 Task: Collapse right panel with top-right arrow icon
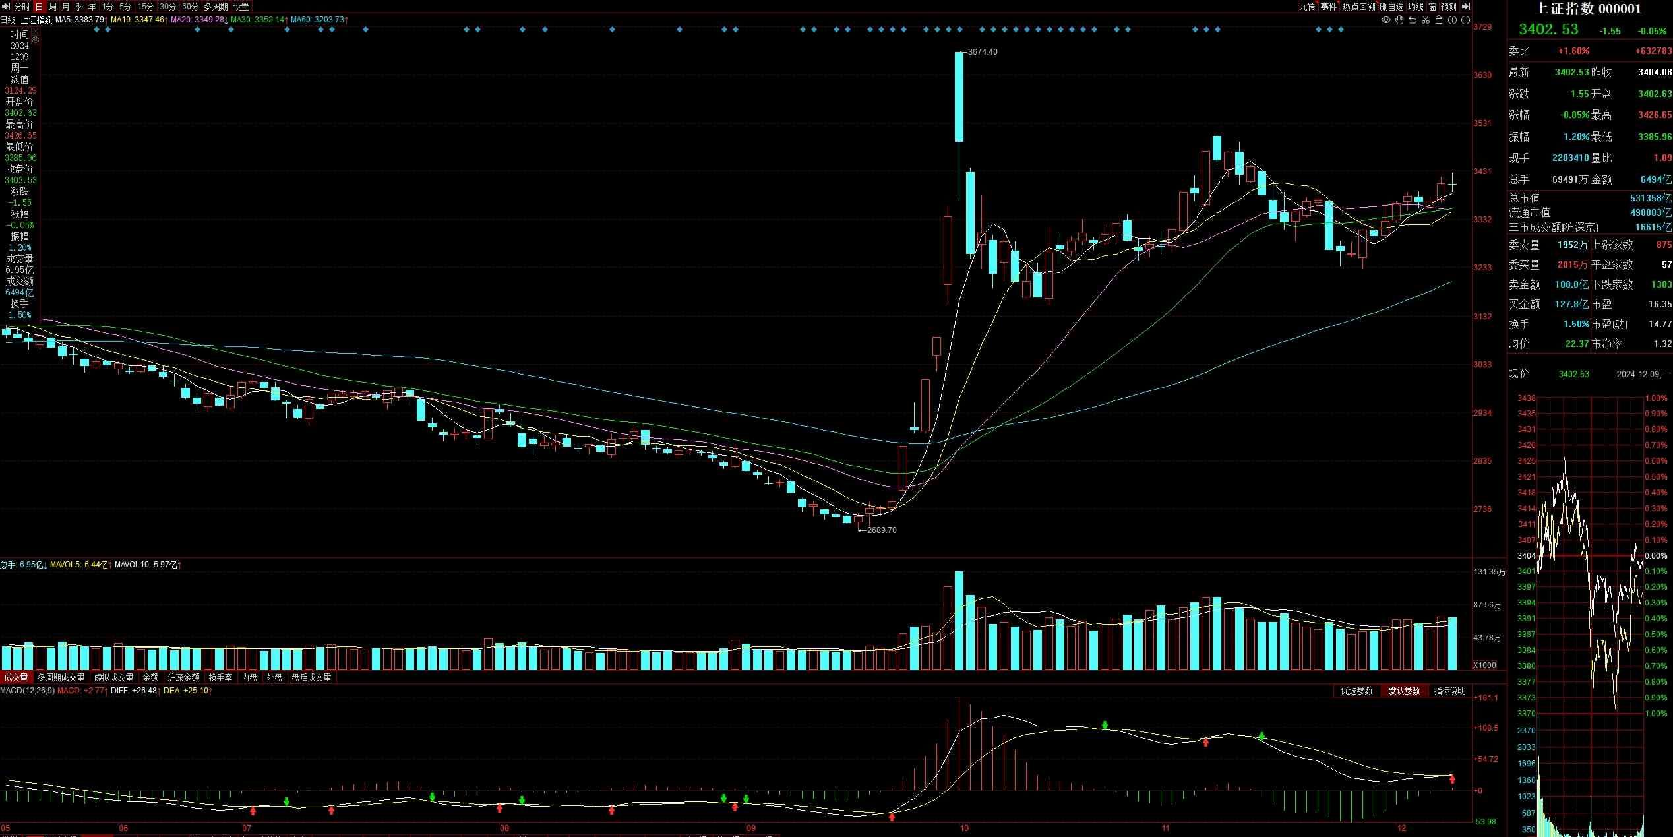click(1465, 7)
